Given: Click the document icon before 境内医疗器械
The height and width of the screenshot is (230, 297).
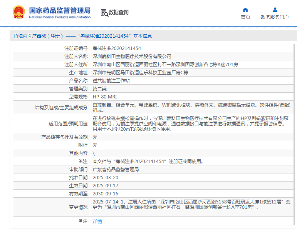Looking at the screenshot, I should (x=15, y=36).
